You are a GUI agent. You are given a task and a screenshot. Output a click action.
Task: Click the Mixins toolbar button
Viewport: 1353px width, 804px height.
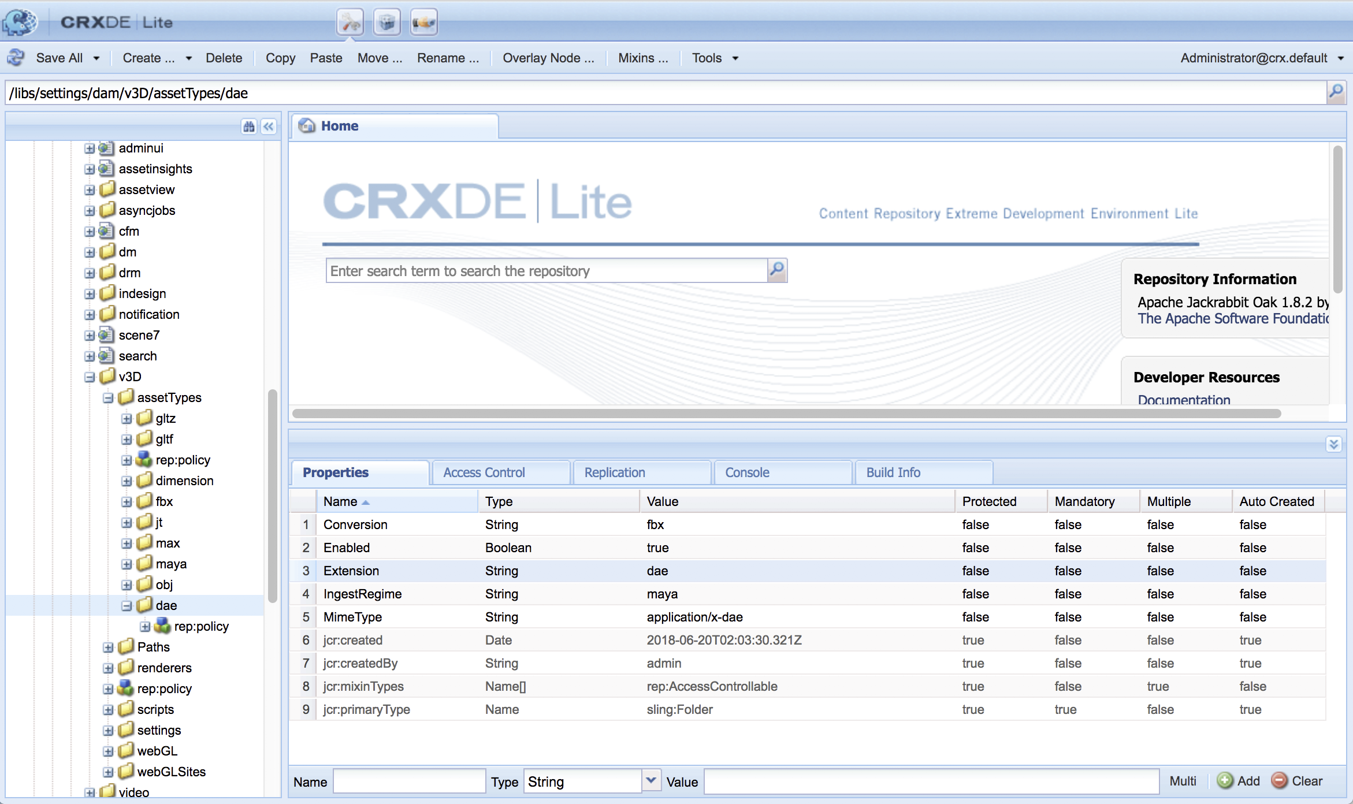coord(643,58)
